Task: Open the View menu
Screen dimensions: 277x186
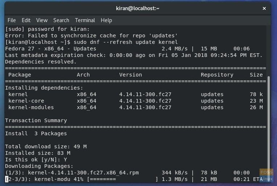Action: tap(42, 20)
